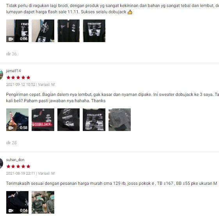
Task: Open second photo in first review
Action: tap(43, 31)
